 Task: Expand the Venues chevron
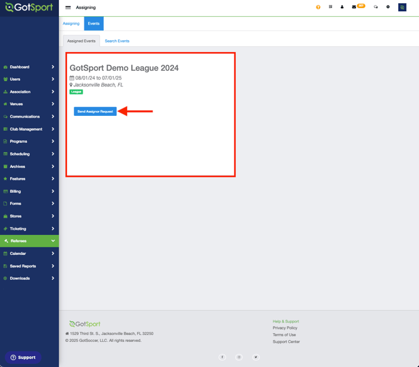(x=53, y=104)
